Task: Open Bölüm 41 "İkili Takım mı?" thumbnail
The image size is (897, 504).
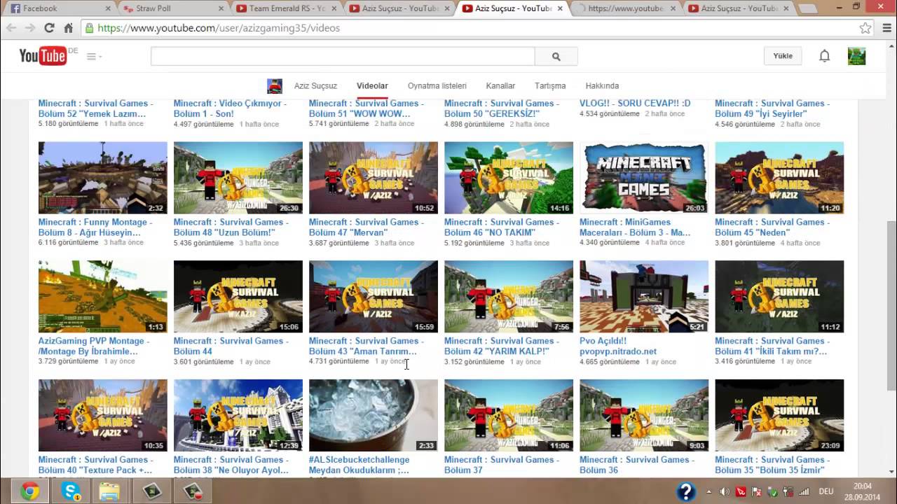Action: click(779, 297)
